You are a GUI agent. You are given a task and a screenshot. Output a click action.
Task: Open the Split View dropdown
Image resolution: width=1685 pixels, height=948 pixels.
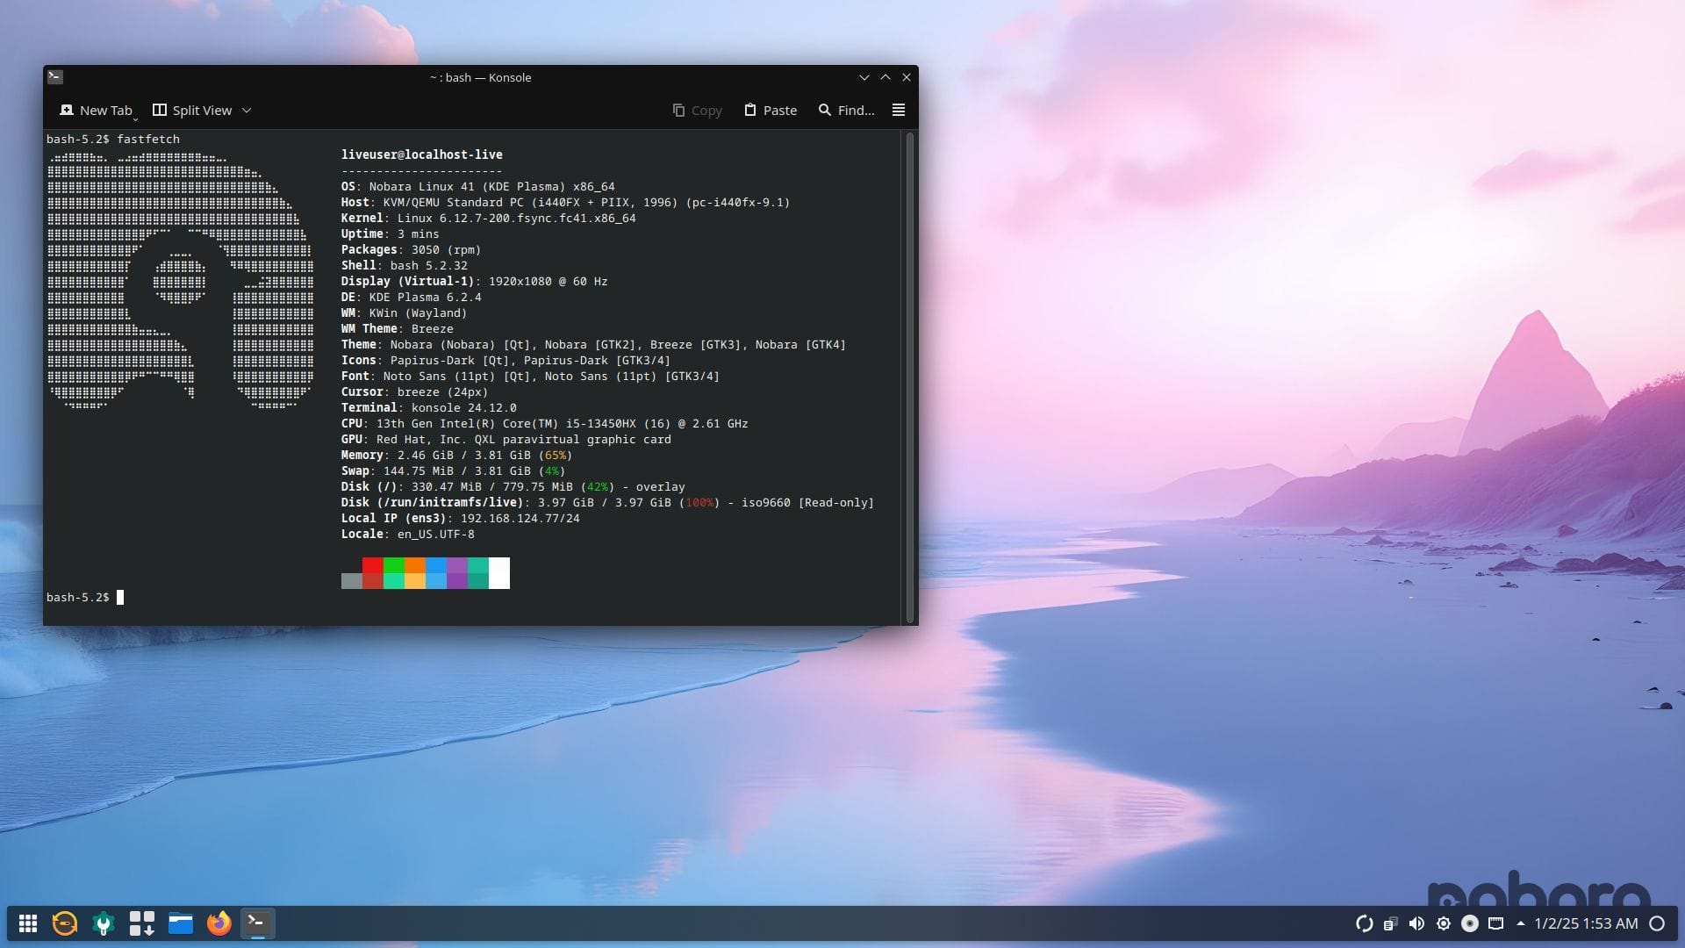(246, 110)
